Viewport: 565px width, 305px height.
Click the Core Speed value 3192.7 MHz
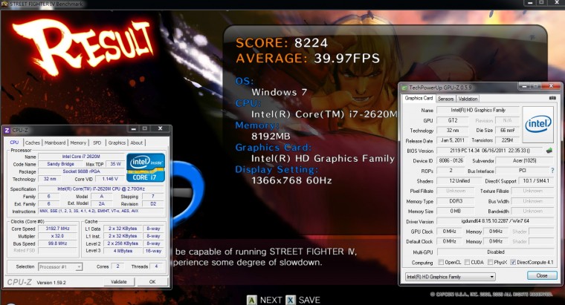pyautogui.click(x=58, y=229)
